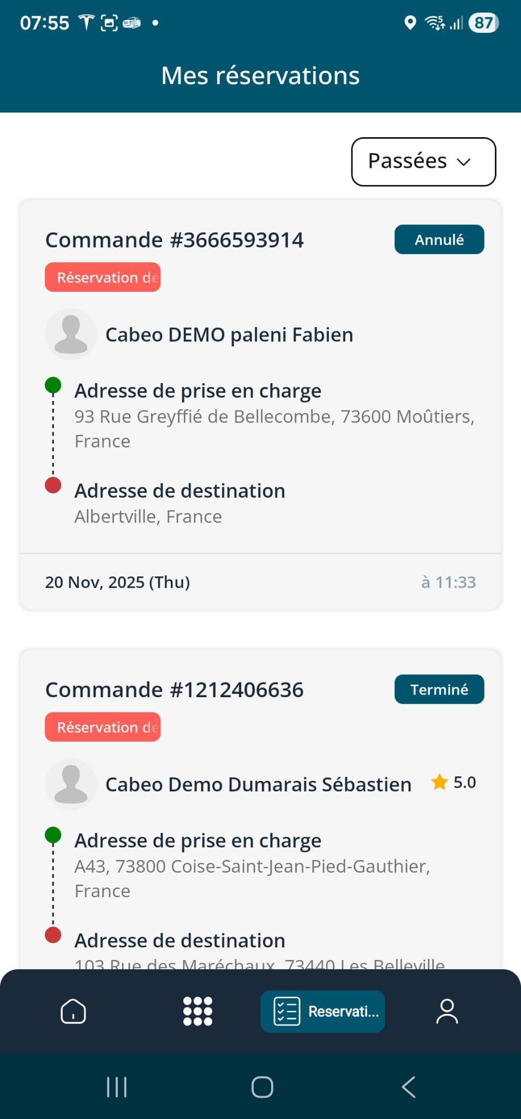Open order #3666593914

click(175, 240)
